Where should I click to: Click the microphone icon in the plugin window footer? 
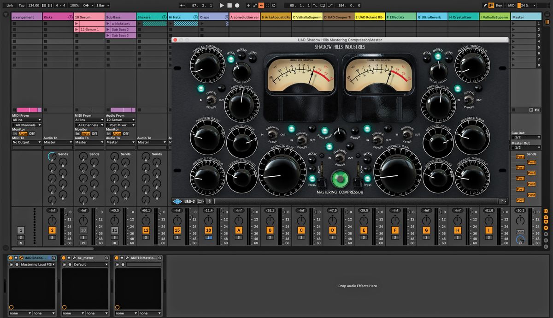[x=209, y=201]
